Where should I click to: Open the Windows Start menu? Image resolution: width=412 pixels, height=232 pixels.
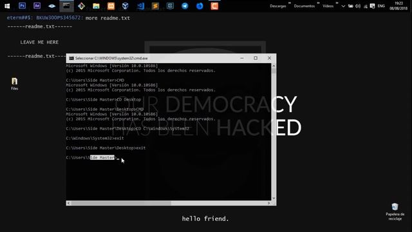click(7, 6)
